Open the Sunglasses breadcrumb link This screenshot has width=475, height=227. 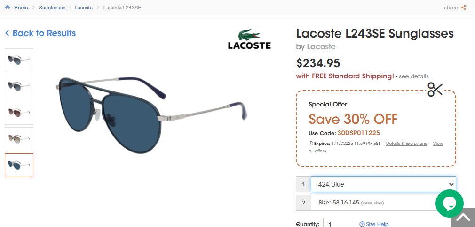[52, 8]
